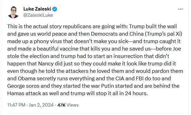Click the name 'Obama' in the tweet

(27, 78)
